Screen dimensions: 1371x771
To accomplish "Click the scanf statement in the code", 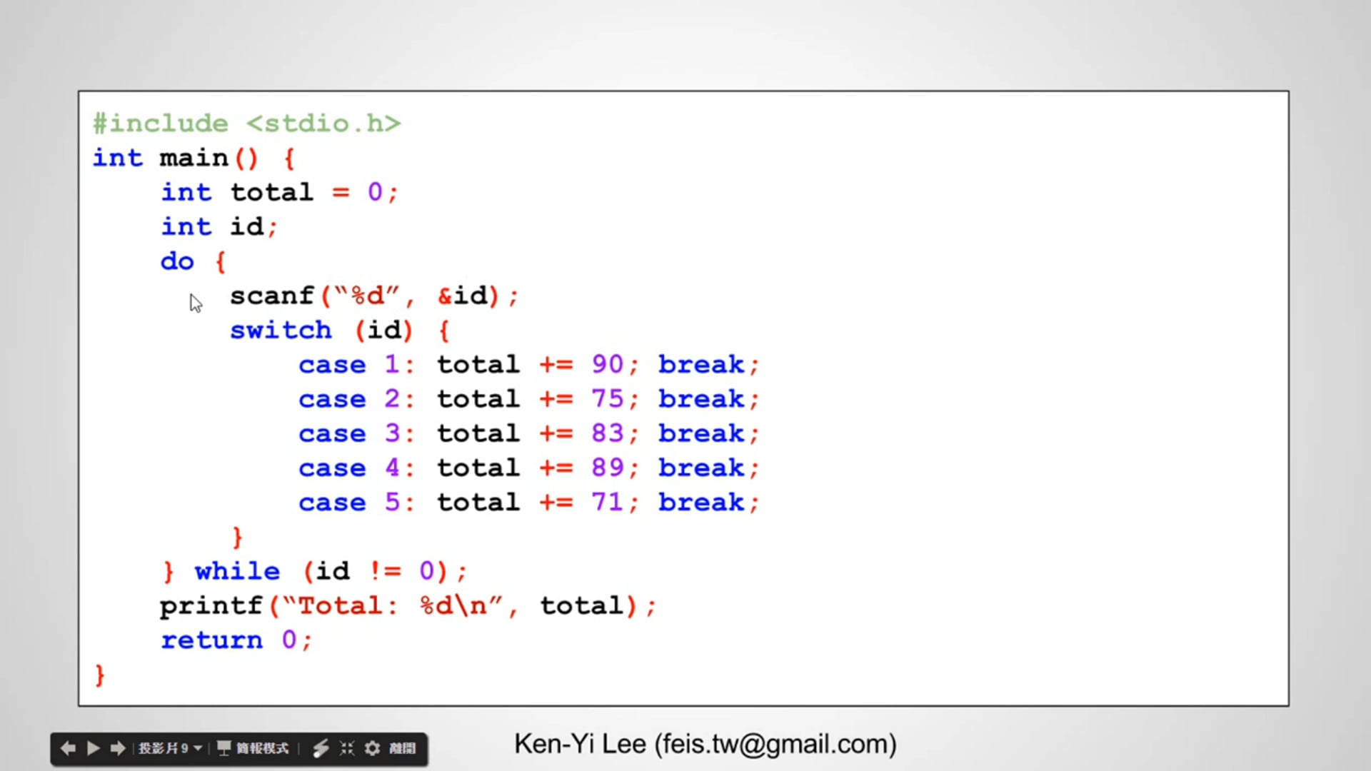I will pyautogui.click(x=373, y=296).
